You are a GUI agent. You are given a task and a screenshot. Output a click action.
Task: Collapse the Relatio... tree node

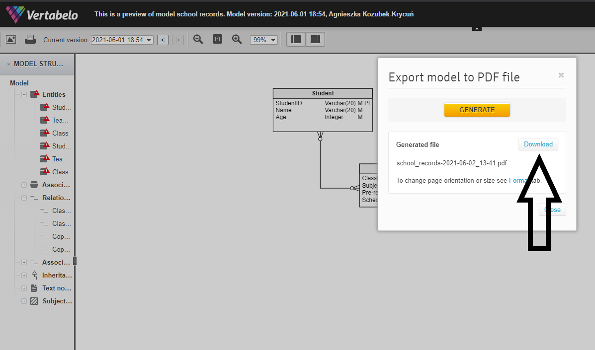(x=24, y=198)
